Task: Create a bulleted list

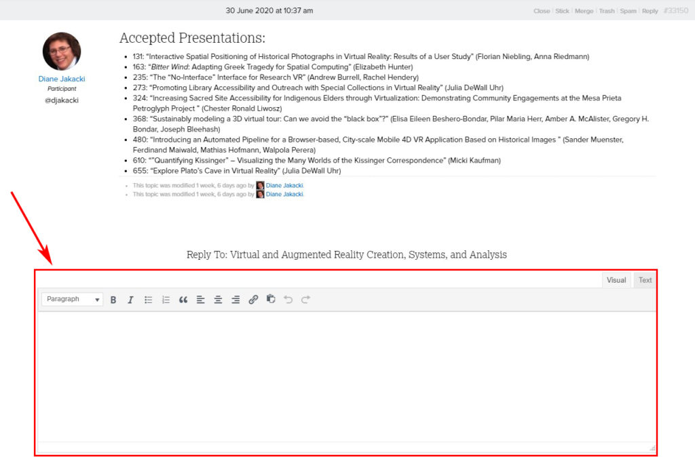Action: click(x=148, y=299)
